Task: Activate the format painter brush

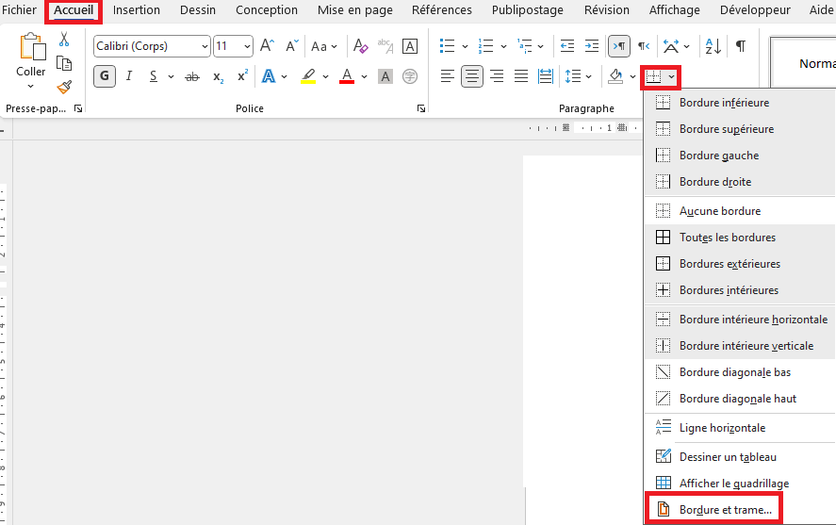Action: [x=64, y=87]
